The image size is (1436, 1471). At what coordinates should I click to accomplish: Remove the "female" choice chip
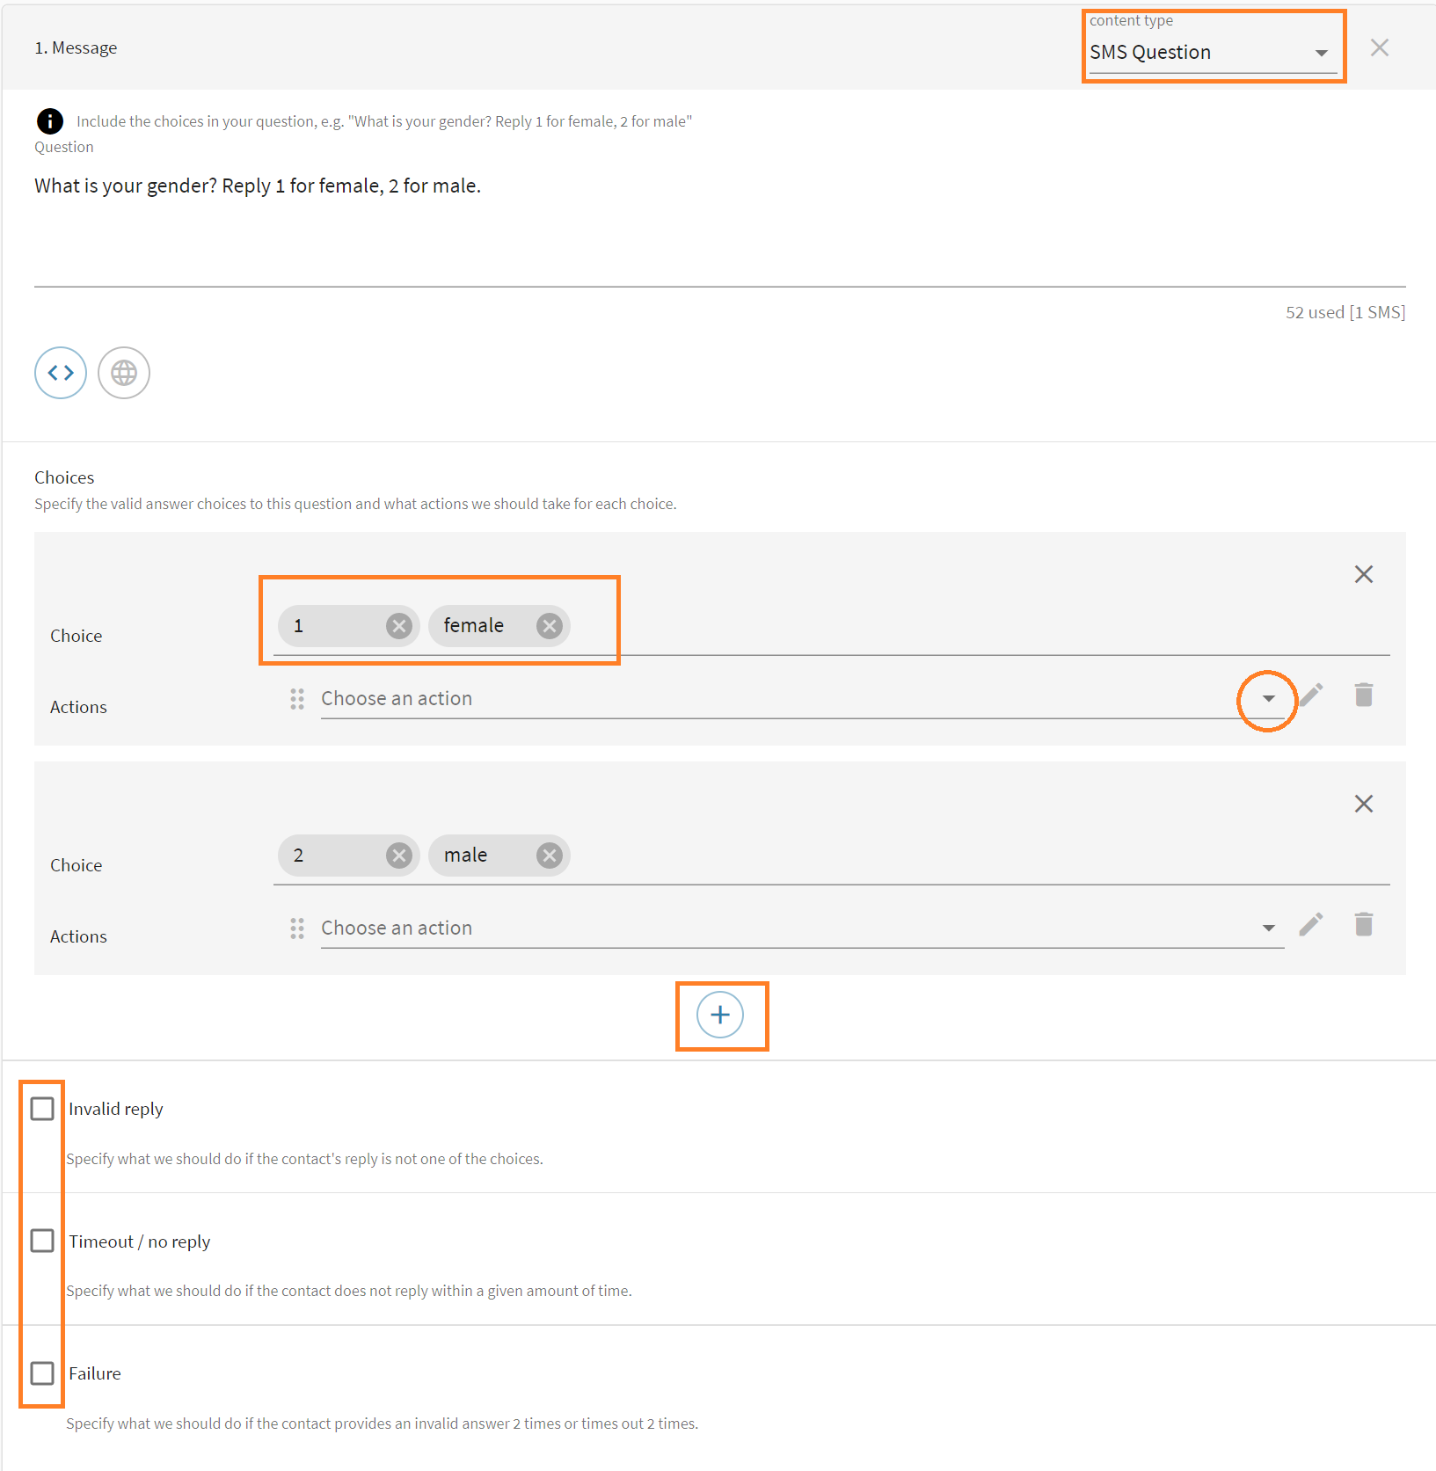pos(550,626)
